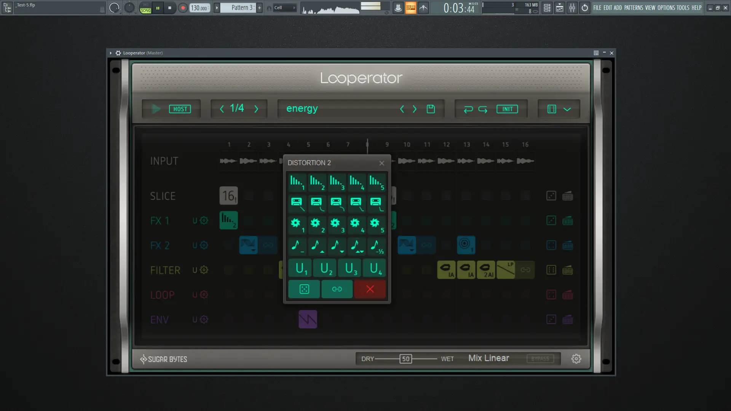The width and height of the screenshot is (731, 411).
Task: Choose tape stop variant 1 icon
Action: [297, 204]
